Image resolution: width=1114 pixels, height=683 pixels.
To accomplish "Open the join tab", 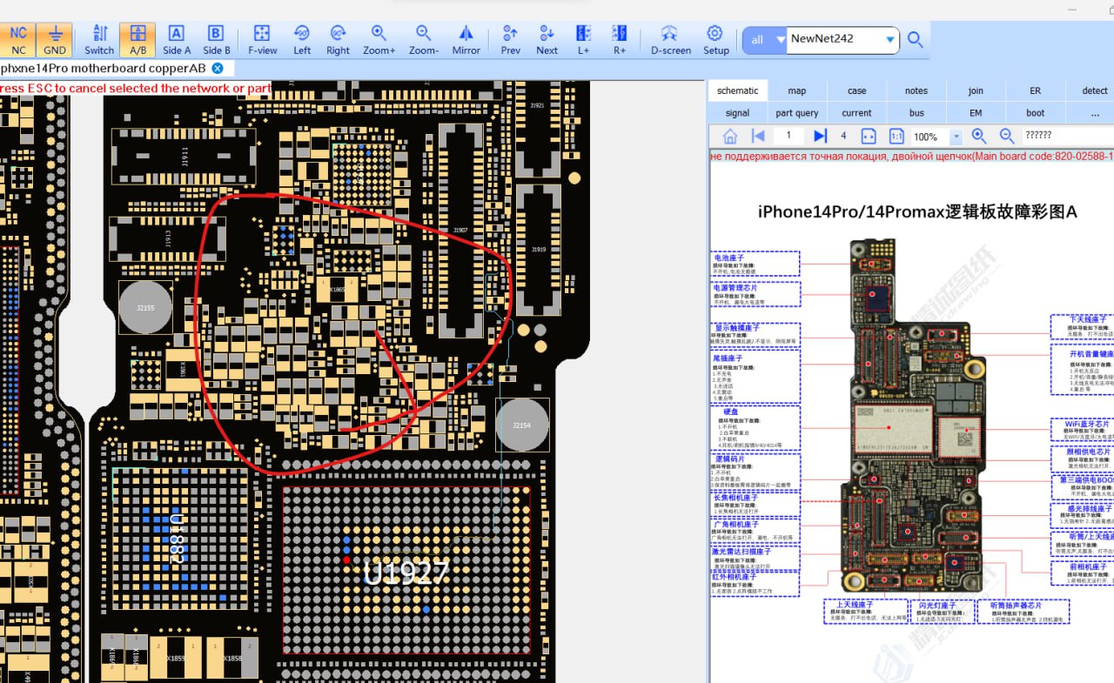I will pos(976,90).
